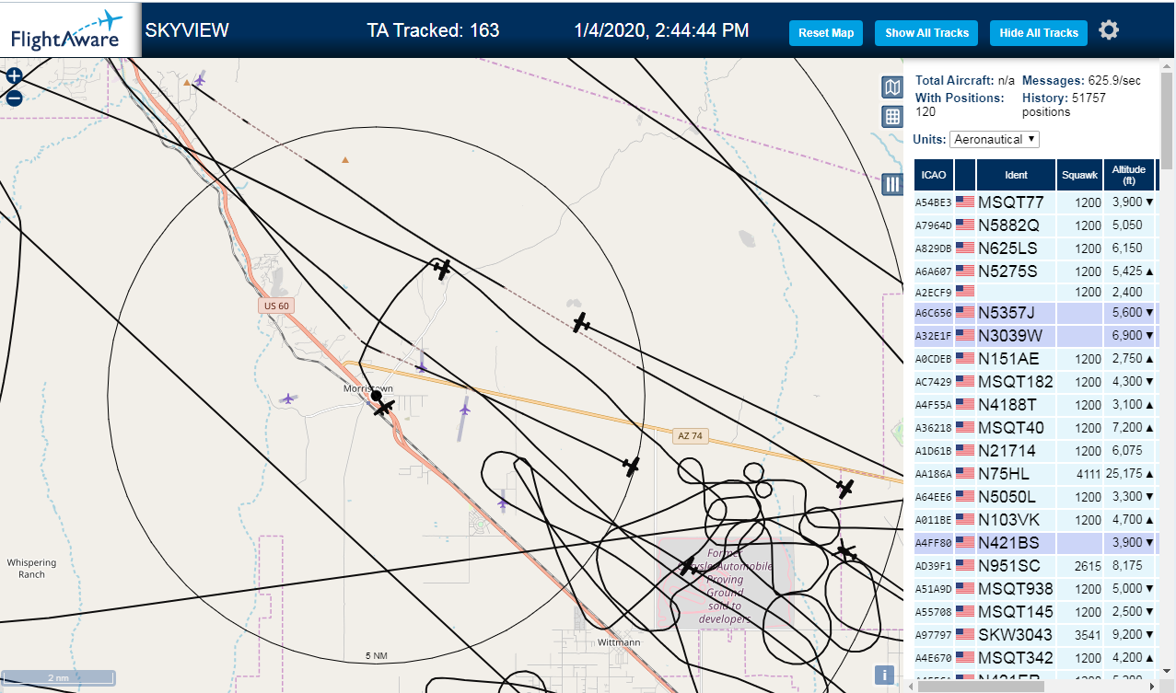Select aircraft row N951SC
Image resolution: width=1176 pixels, height=693 pixels.
pyautogui.click(x=1035, y=566)
